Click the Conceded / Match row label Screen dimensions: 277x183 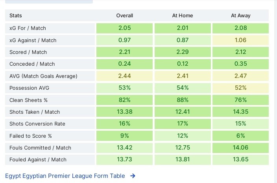coord(32,64)
